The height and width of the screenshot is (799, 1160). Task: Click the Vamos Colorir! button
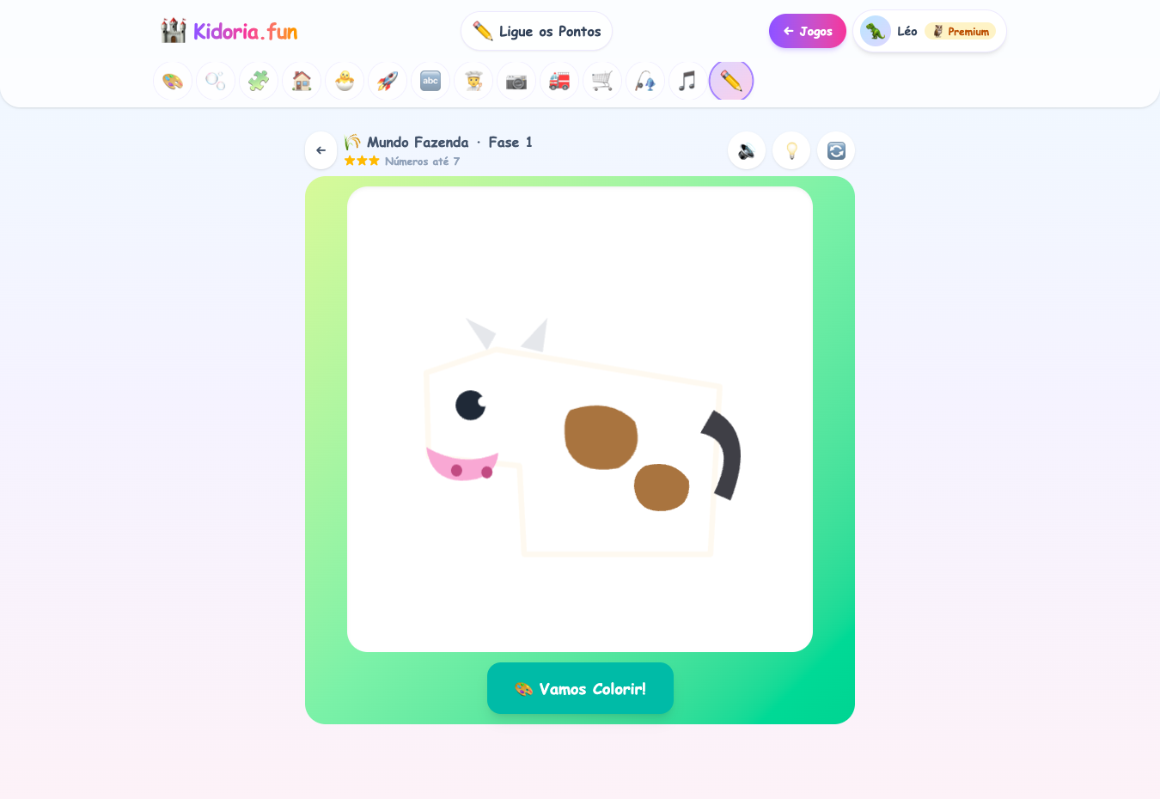[x=580, y=688]
